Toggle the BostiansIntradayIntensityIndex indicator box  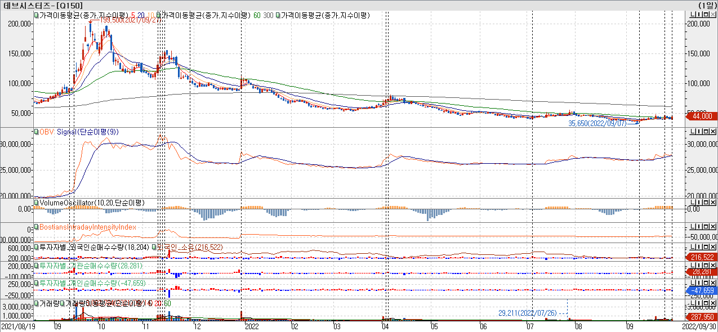click(x=36, y=227)
